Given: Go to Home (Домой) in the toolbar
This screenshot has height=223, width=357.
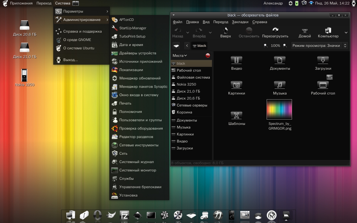Looking at the screenshot, I should [x=305, y=32].
